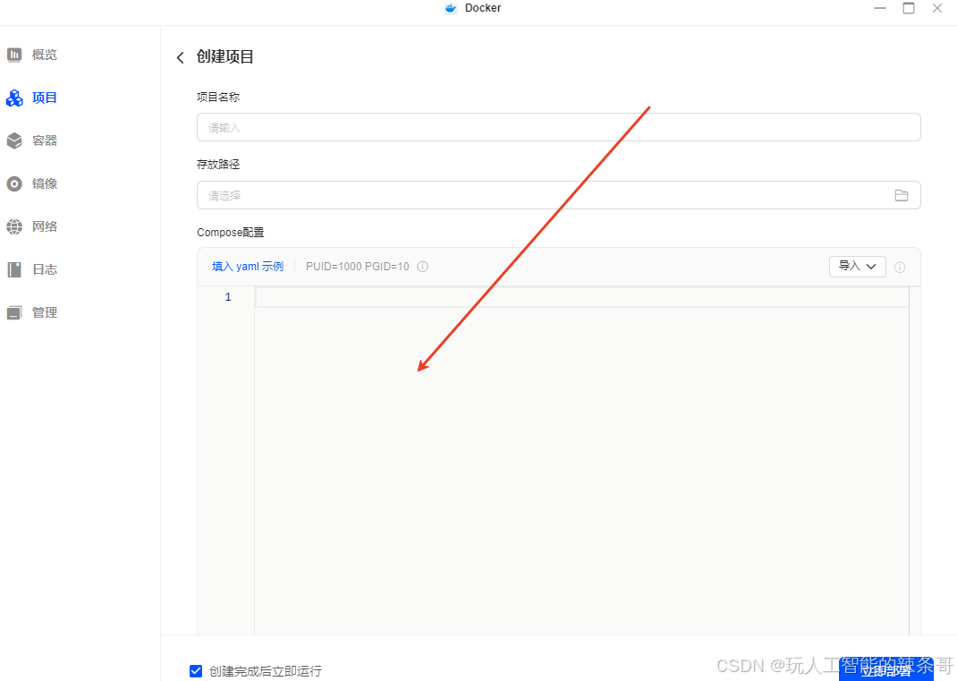Click the Docker whale icon in the titlebar
957x681 pixels.
450,8
